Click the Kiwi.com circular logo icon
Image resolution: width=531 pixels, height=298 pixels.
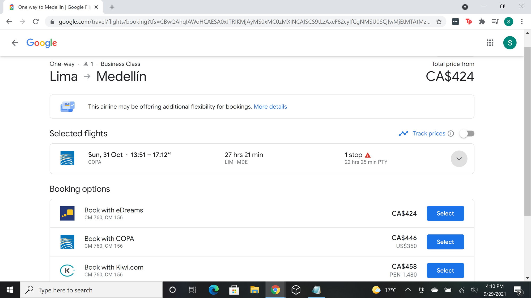point(67,270)
